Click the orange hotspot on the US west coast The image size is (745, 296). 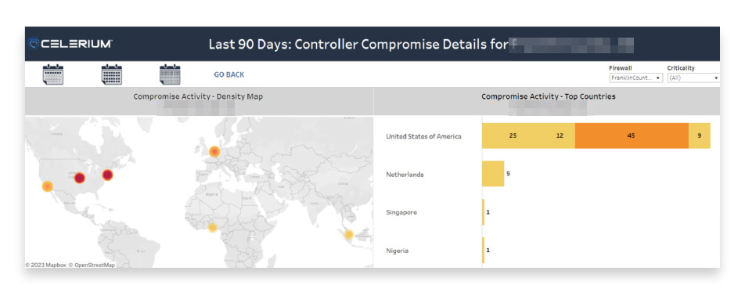click(47, 186)
